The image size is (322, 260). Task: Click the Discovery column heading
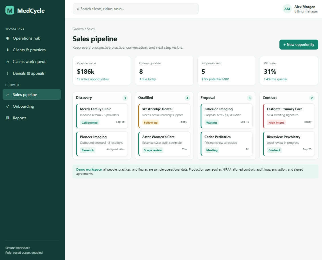[84, 98]
